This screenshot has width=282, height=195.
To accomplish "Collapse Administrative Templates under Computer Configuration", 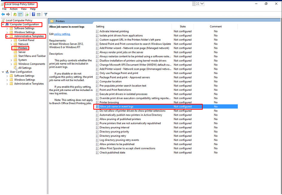I will tap(7, 36).
